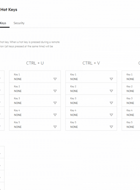Click the CTRL + V column heading

pos(91,63)
